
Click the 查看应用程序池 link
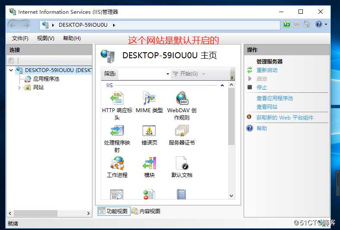point(275,98)
